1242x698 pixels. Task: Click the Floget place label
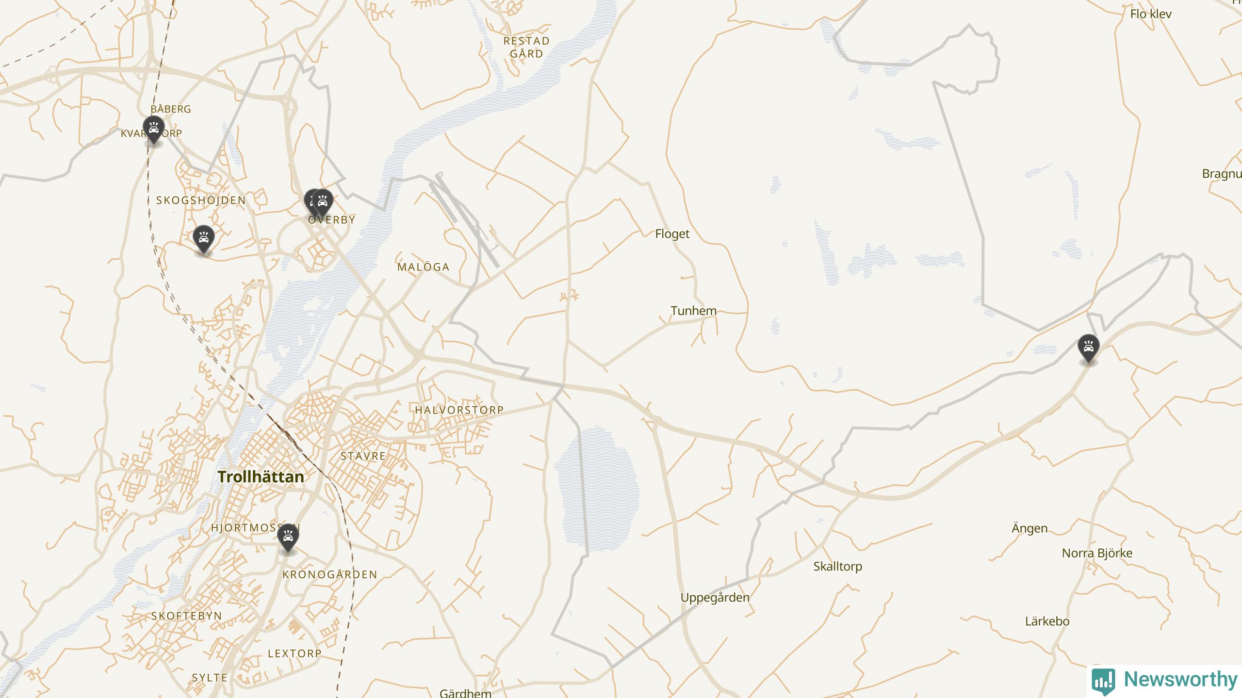[672, 234]
